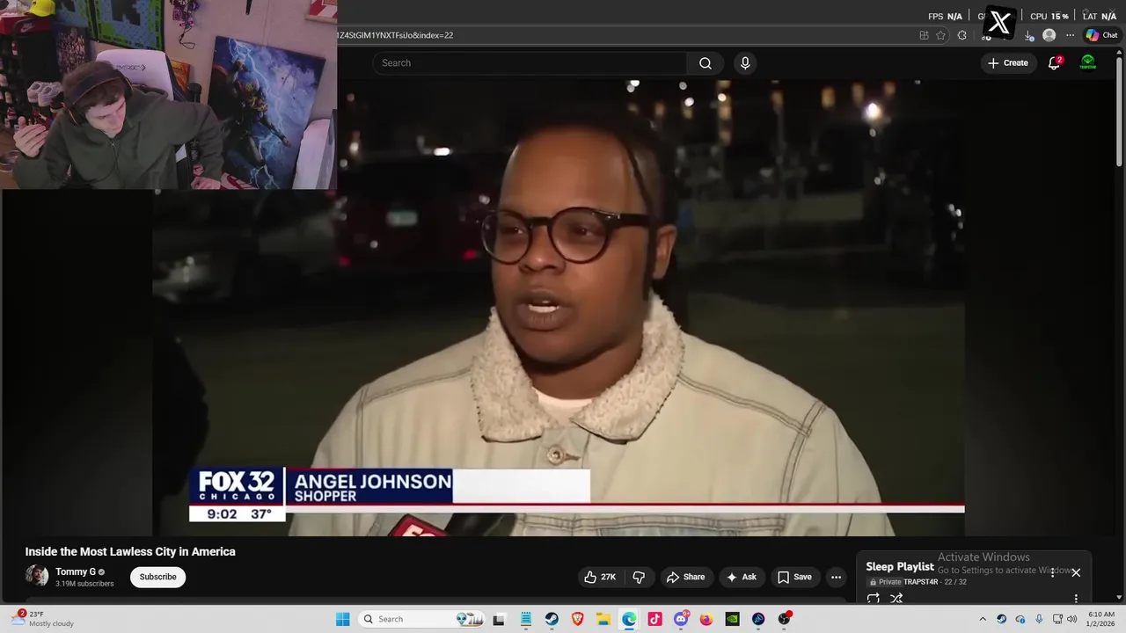Viewport: 1126px width, 633px height.
Task: Open Copilot Chat in browser toolbar
Action: click(x=1101, y=35)
